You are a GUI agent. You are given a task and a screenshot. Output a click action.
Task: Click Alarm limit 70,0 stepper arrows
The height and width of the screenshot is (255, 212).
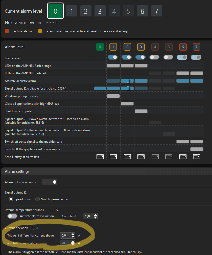[95, 216]
